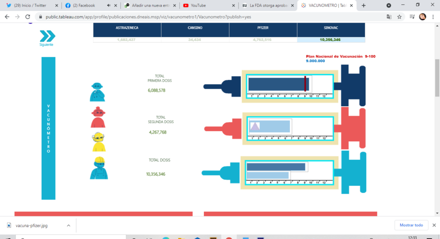Reload the page with refresh icon

click(x=28, y=17)
